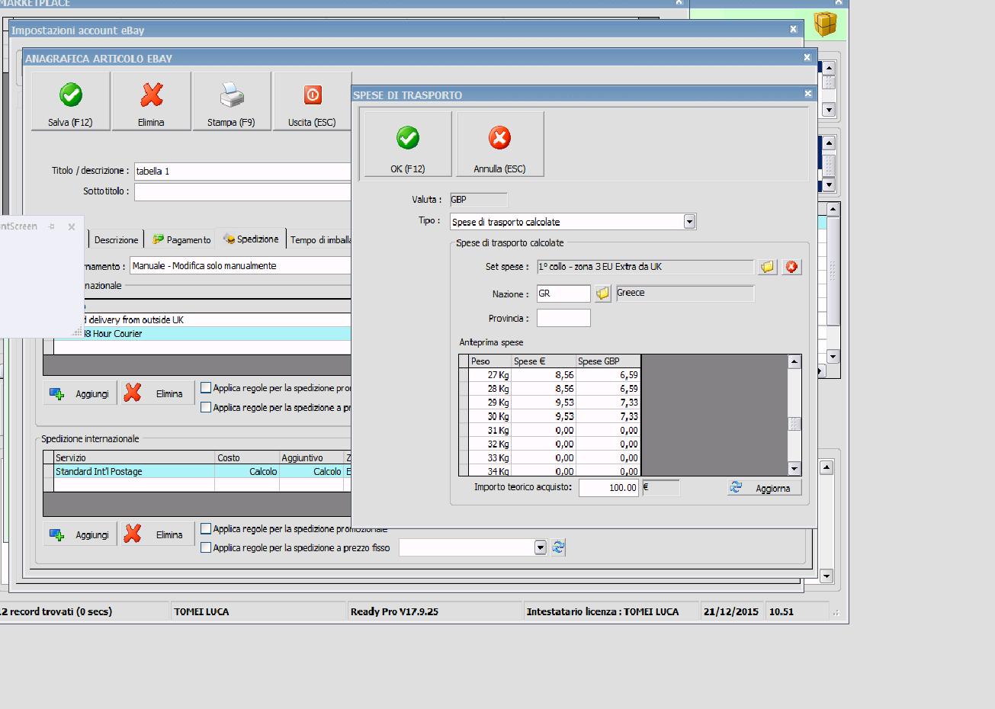Enable fixed price shipping rules for international

click(206, 547)
